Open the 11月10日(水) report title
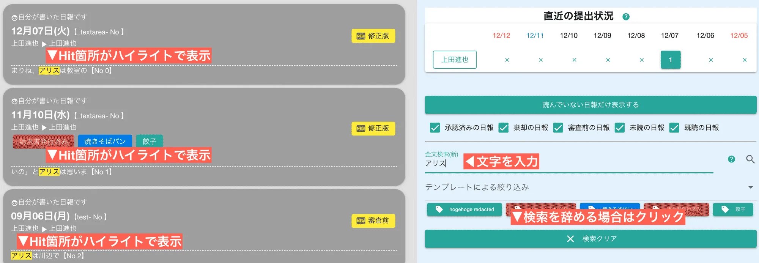This screenshot has width=759, height=263. tap(40, 115)
